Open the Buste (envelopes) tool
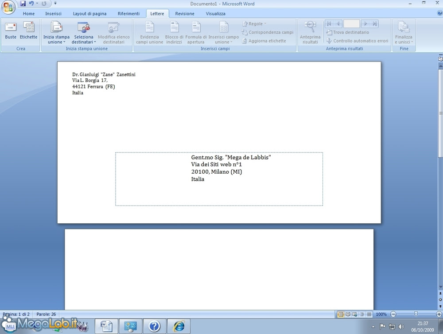The image size is (443, 334). (10, 30)
